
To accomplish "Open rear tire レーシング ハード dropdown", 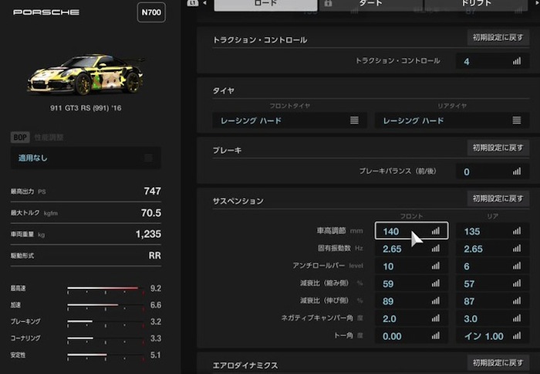I will pyautogui.click(x=452, y=121).
